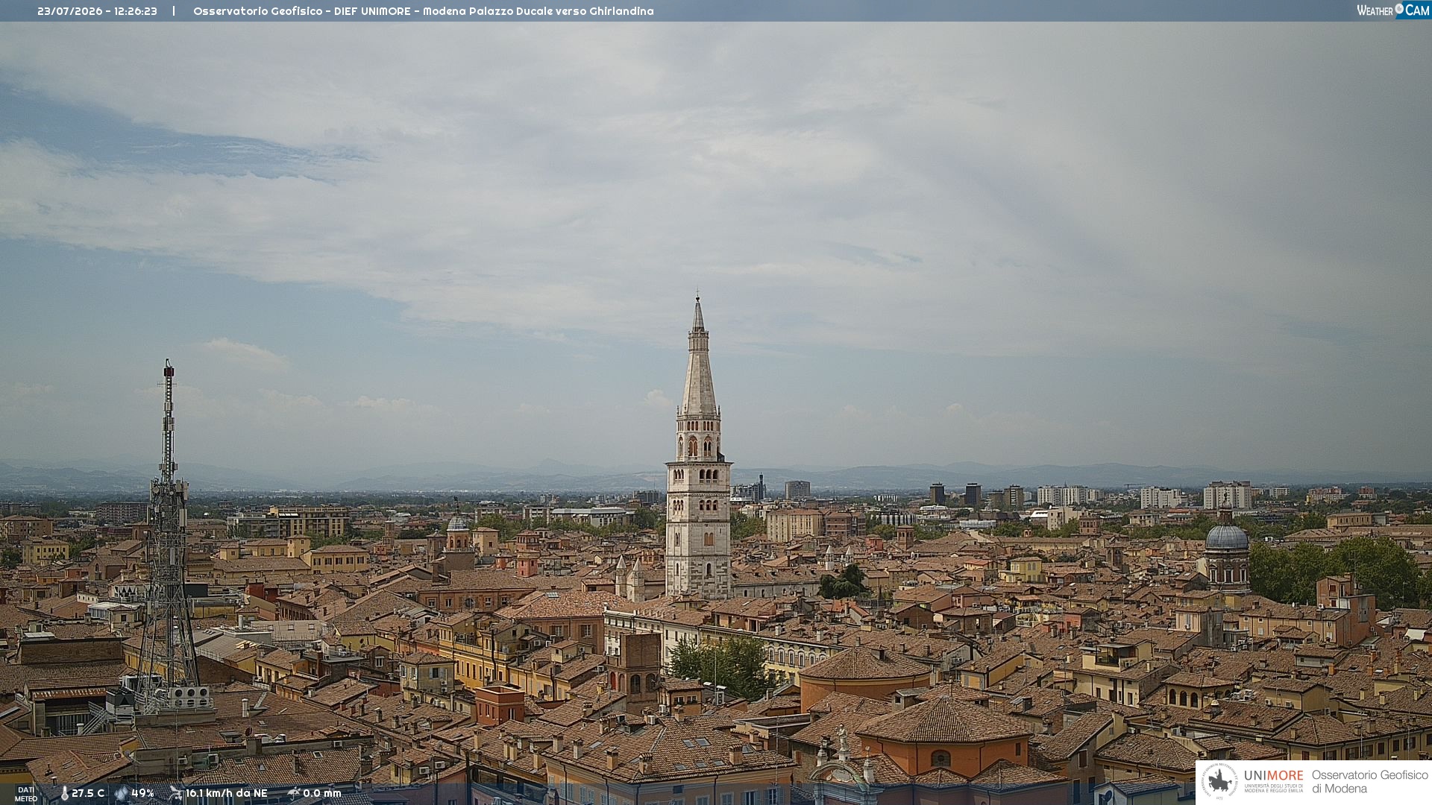This screenshot has width=1432, height=805.
Task: Click the blue-domed church in the image
Action: click(x=1226, y=552)
